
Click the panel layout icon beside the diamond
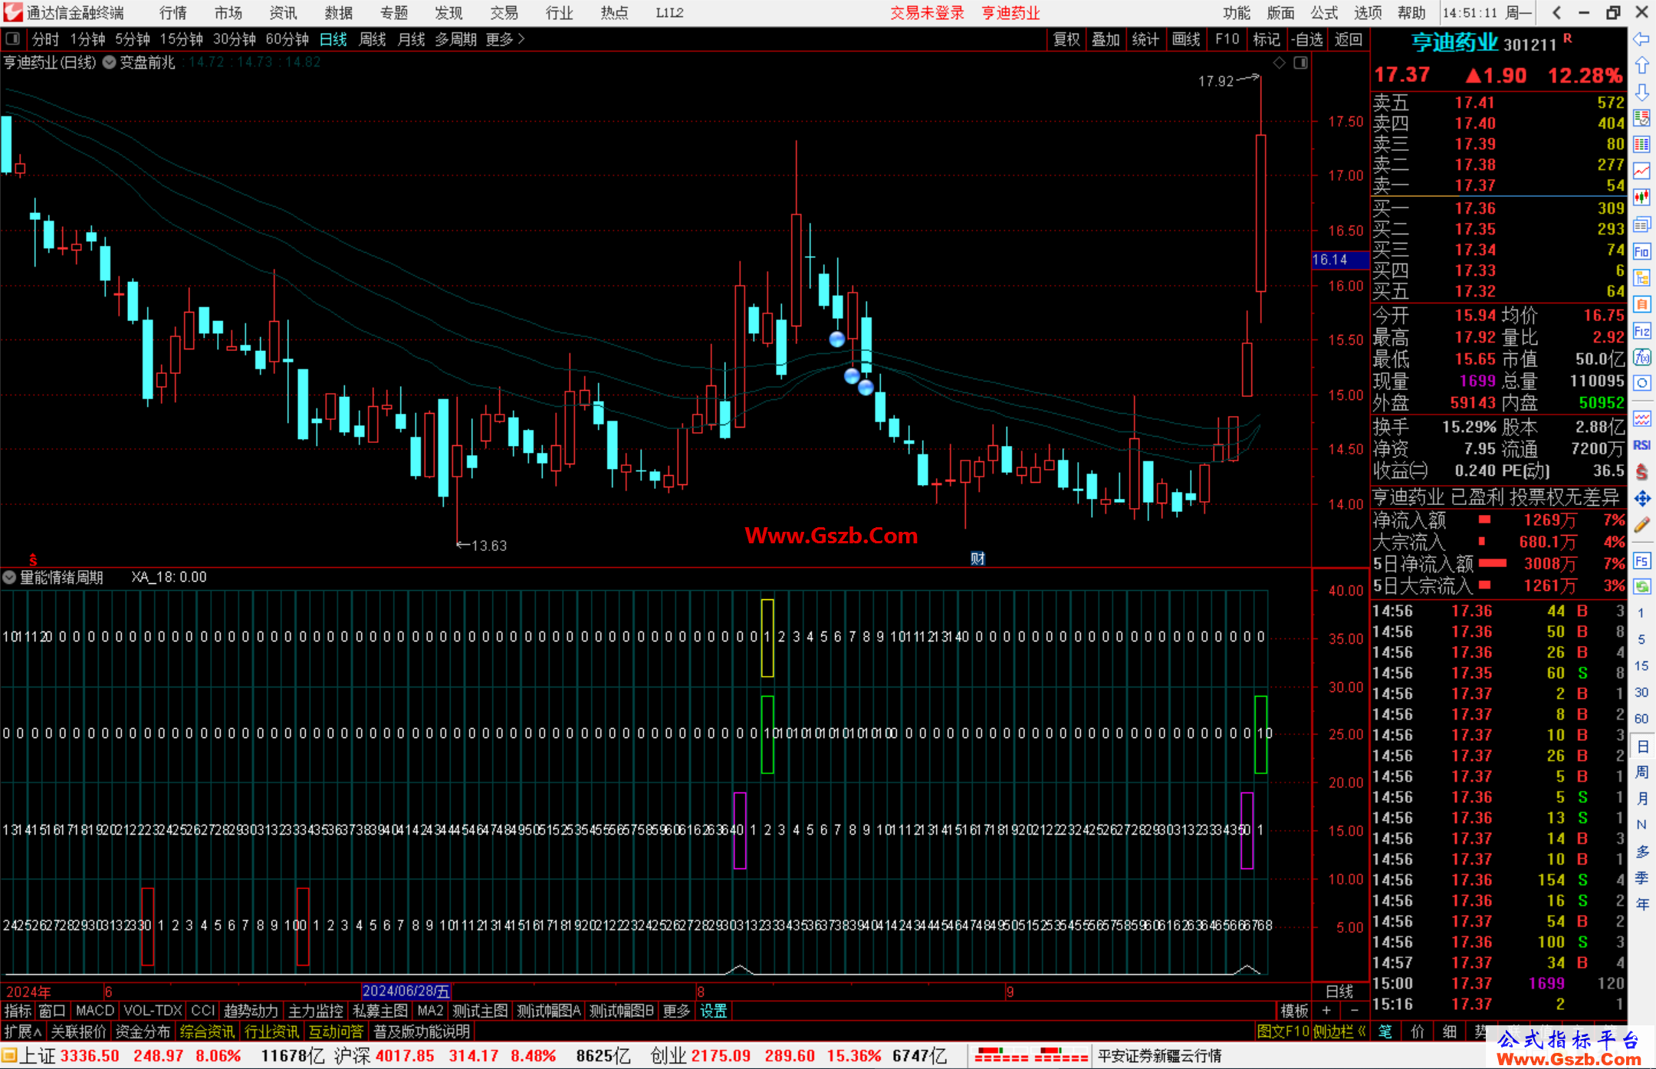coord(1301,63)
